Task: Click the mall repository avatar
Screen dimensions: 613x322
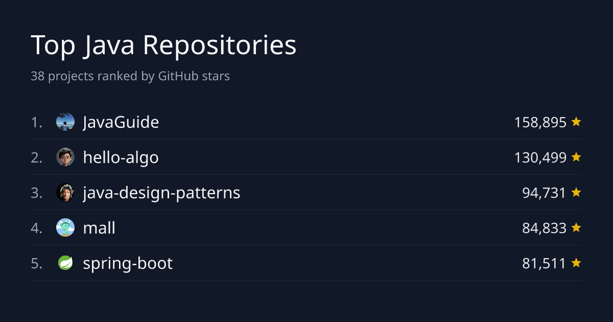Action: click(x=65, y=228)
